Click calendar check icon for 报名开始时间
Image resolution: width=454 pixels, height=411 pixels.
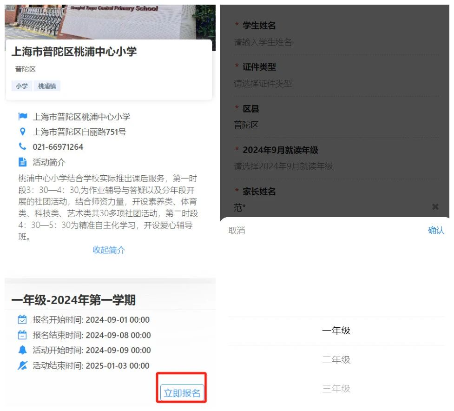(22, 320)
